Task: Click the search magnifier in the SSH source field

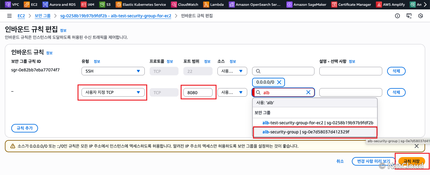Action: pyautogui.click(x=258, y=71)
